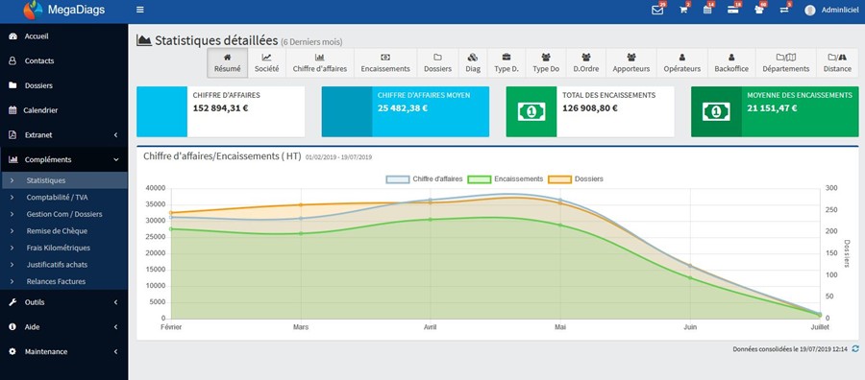Toggle Dossiers legend series
Image resolution: width=865 pixels, height=380 pixels.
(x=576, y=179)
